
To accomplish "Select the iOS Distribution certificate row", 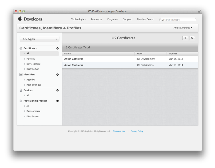I will pos(130,65).
